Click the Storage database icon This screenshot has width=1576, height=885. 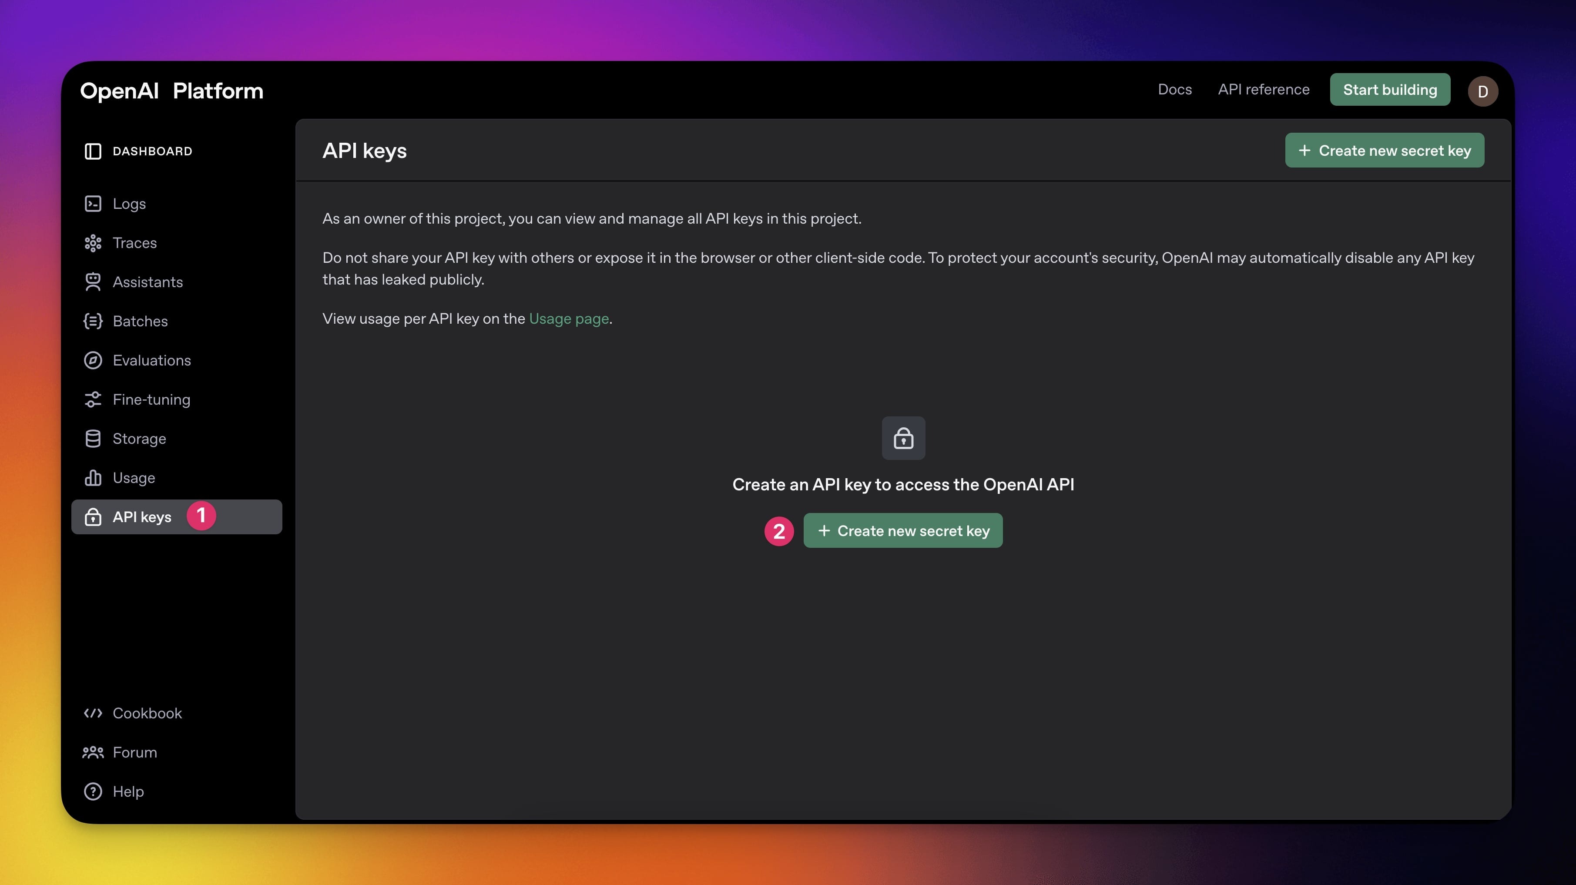[x=93, y=439]
